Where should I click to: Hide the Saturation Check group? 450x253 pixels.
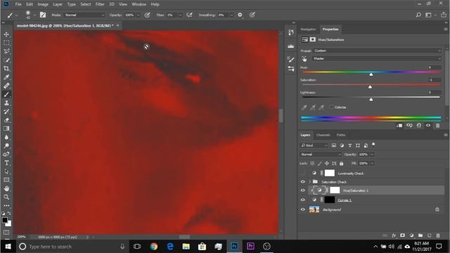coord(303,182)
